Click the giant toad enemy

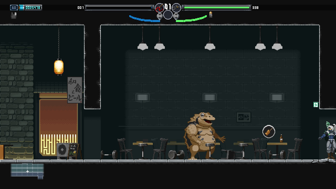tap(203, 136)
